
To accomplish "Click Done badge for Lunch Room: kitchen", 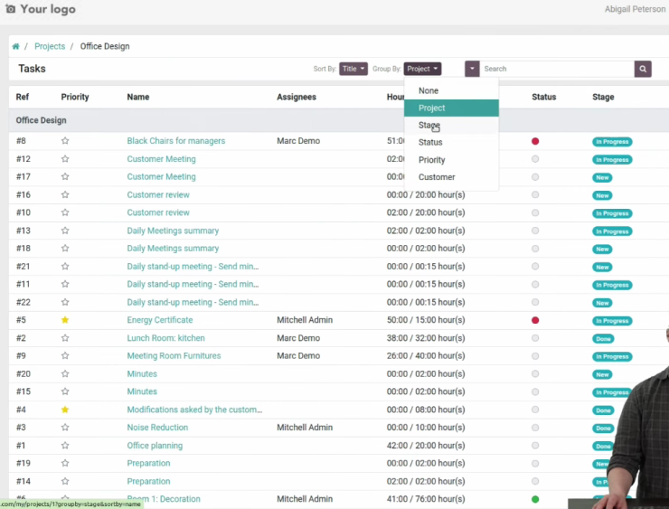I will point(603,339).
